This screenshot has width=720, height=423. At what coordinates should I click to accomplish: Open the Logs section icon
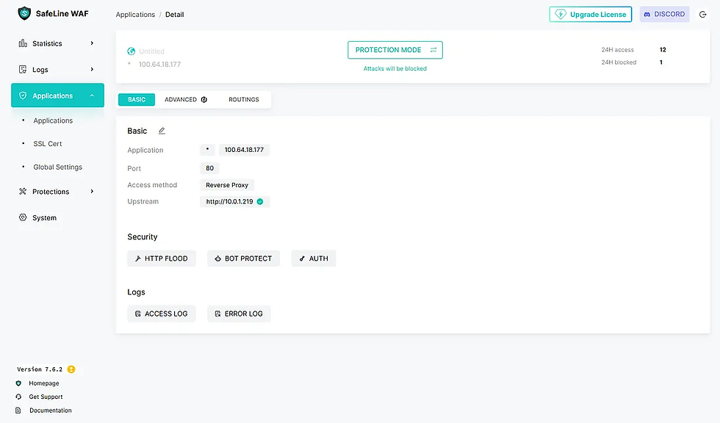[x=23, y=69]
